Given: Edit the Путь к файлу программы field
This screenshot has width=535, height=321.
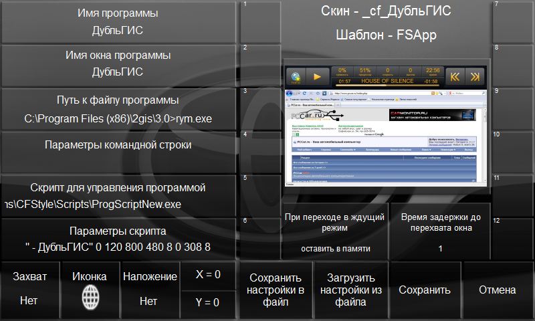Looking at the screenshot, I should click(x=118, y=109).
